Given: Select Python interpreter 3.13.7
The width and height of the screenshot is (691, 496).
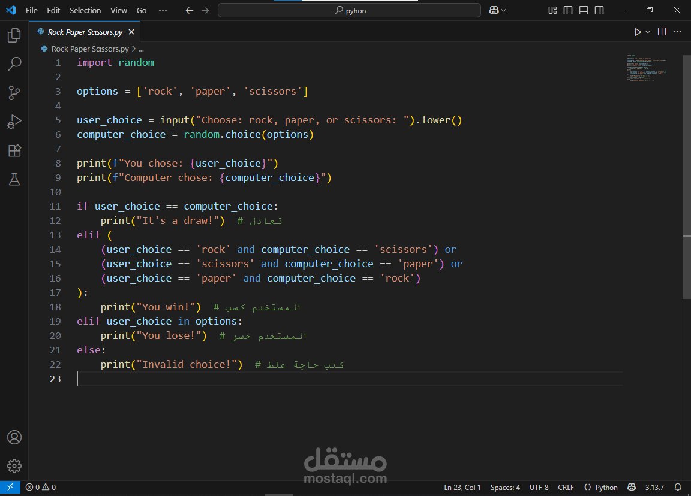Looking at the screenshot, I should 654,487.
